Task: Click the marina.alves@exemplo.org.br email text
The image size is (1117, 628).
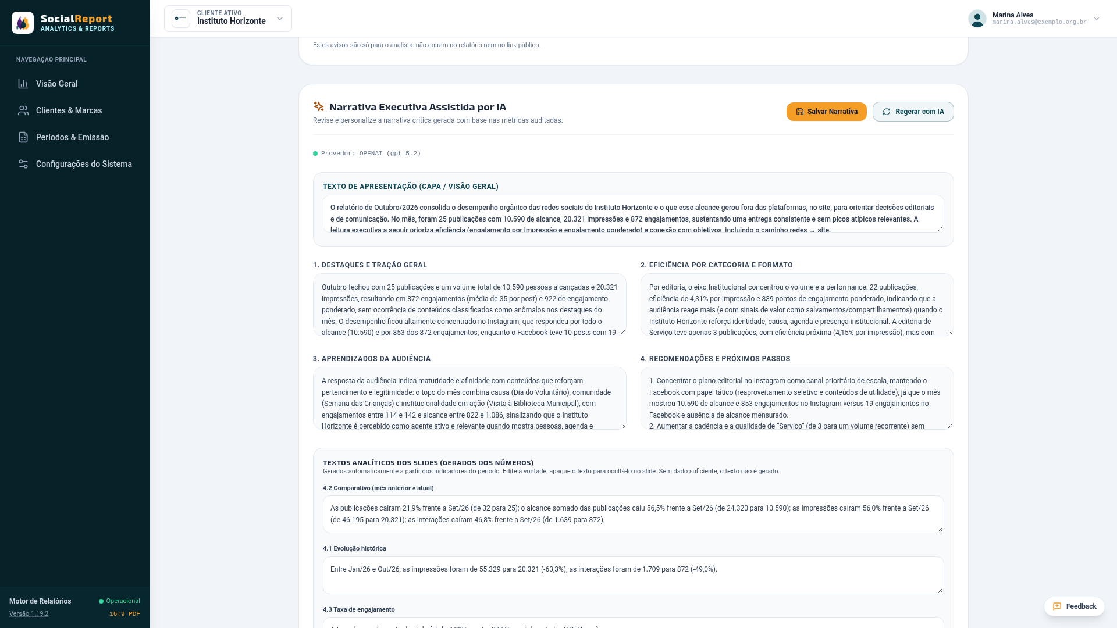Action: [x=1039, y=22]
